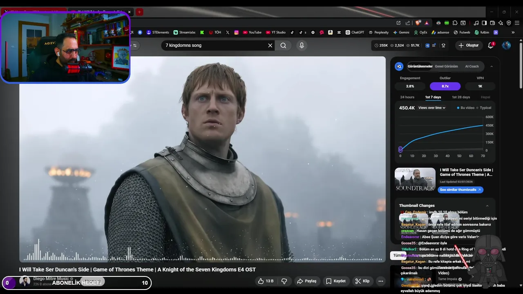Open the ChatGPT bookmark
Image resolution: width=523 pixels, height=294 pixels.
point(355,32)
